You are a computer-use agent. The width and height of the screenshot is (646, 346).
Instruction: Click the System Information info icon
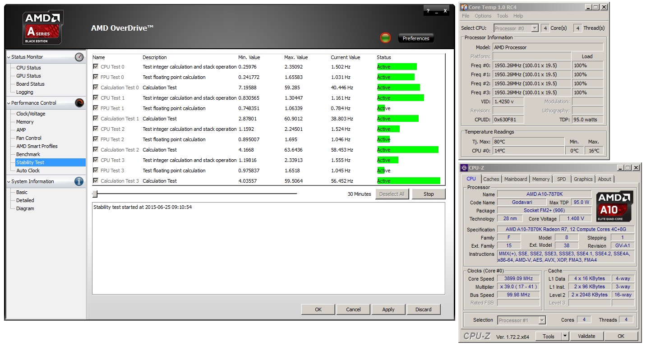79,181
